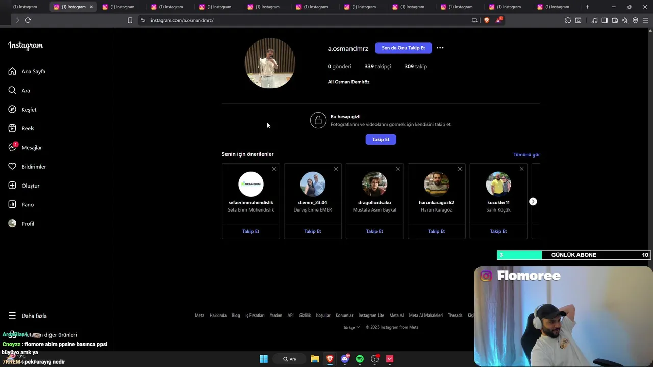The height and width of the screenshot is (367, 653).
Task: Open Profil in the sidebar
Action: pos(21,224)
